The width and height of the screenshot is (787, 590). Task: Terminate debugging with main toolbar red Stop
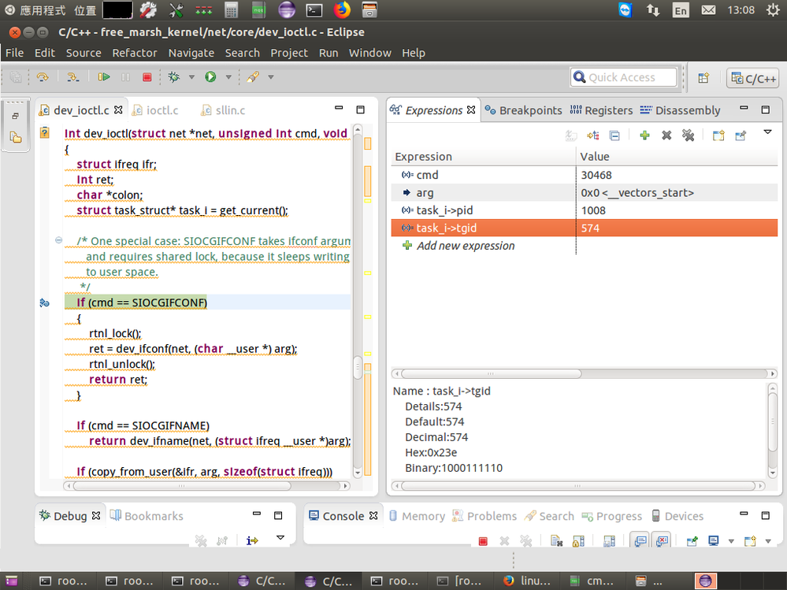[x=147, y=76]
